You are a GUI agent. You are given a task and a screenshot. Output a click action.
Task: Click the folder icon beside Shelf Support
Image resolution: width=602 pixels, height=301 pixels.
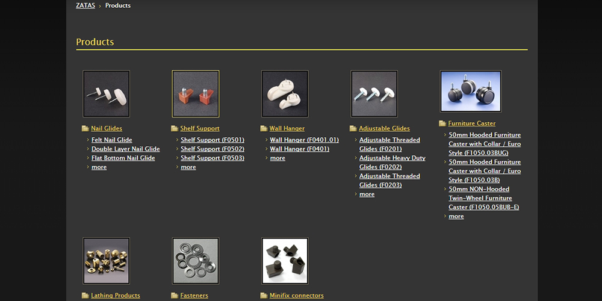[175, 129]
